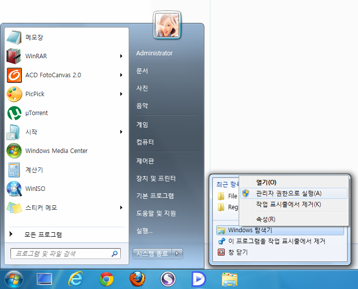Select 관리자 권한으로 실행(A) in context menu
This screenshot has height=289, width=358.
288,193
